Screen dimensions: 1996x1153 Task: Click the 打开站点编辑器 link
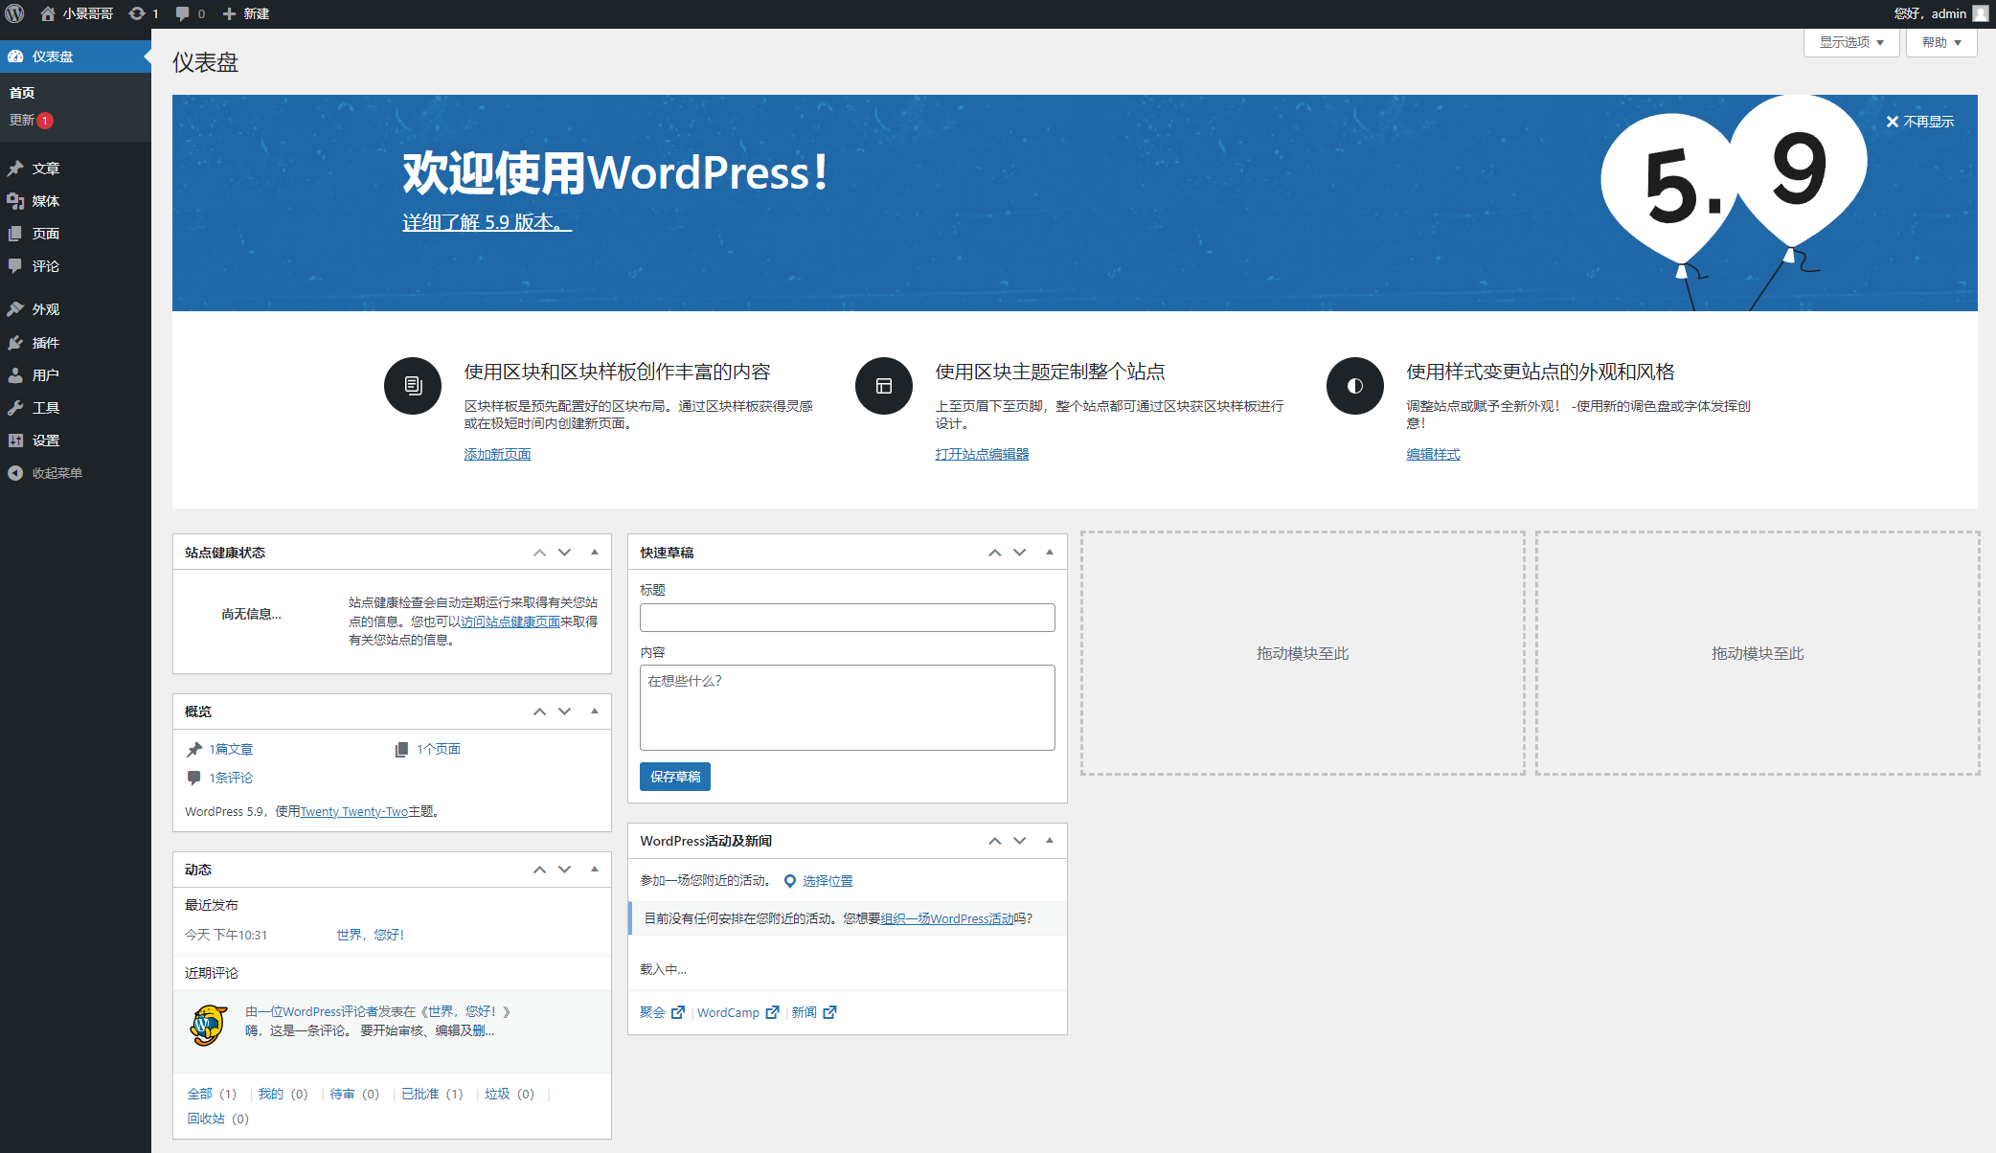point(982,454)
